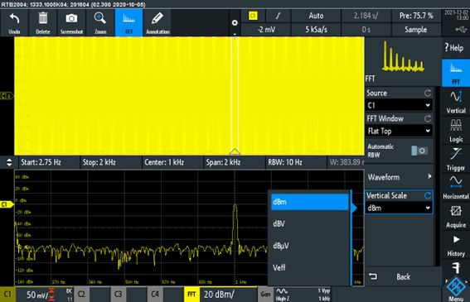Reset Vertical Scale with the reset arrow
The height and width of the screenshot is (302, 470).
coord(428,196)
